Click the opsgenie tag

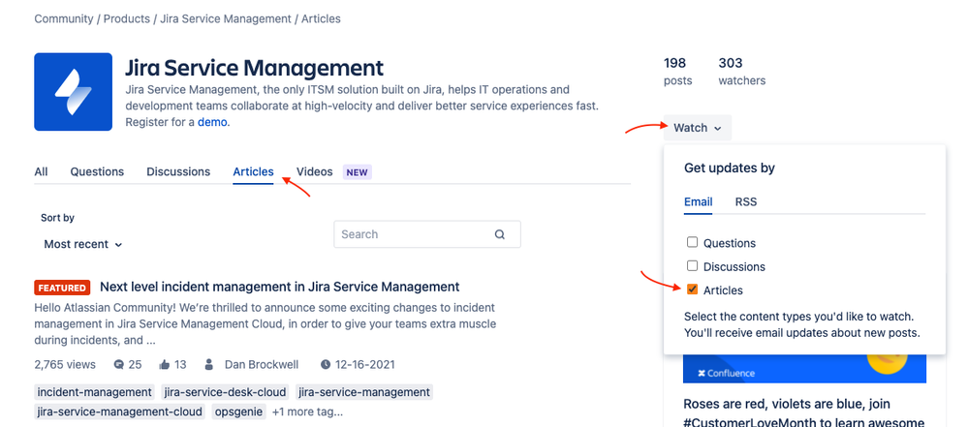point(239,412)
